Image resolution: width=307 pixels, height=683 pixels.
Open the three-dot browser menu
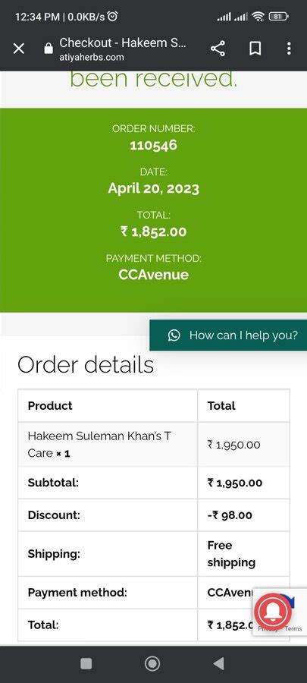[289, 49]
